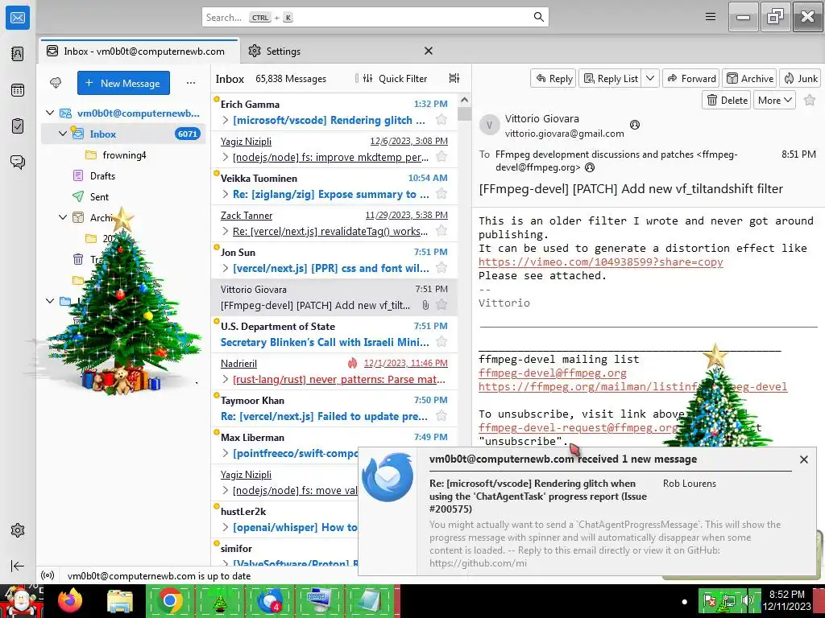Expand the Erich Gamma thread
The height and width of the screenshot is (618, 825).
coord(226,120)
